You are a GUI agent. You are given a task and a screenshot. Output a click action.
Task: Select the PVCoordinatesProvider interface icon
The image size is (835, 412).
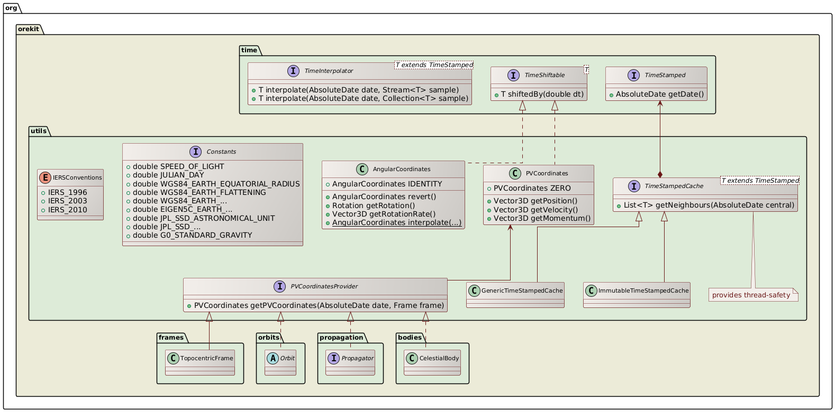(x=280, y=286)
